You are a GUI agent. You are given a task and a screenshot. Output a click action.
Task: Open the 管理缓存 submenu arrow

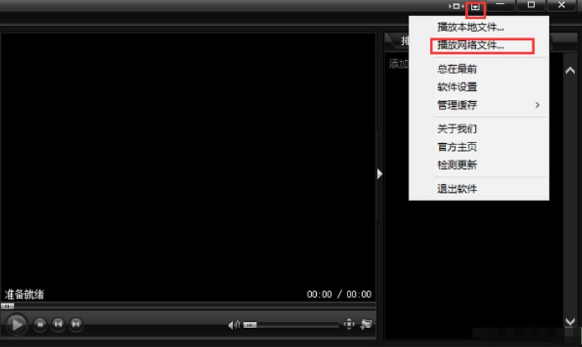[537, 105]
